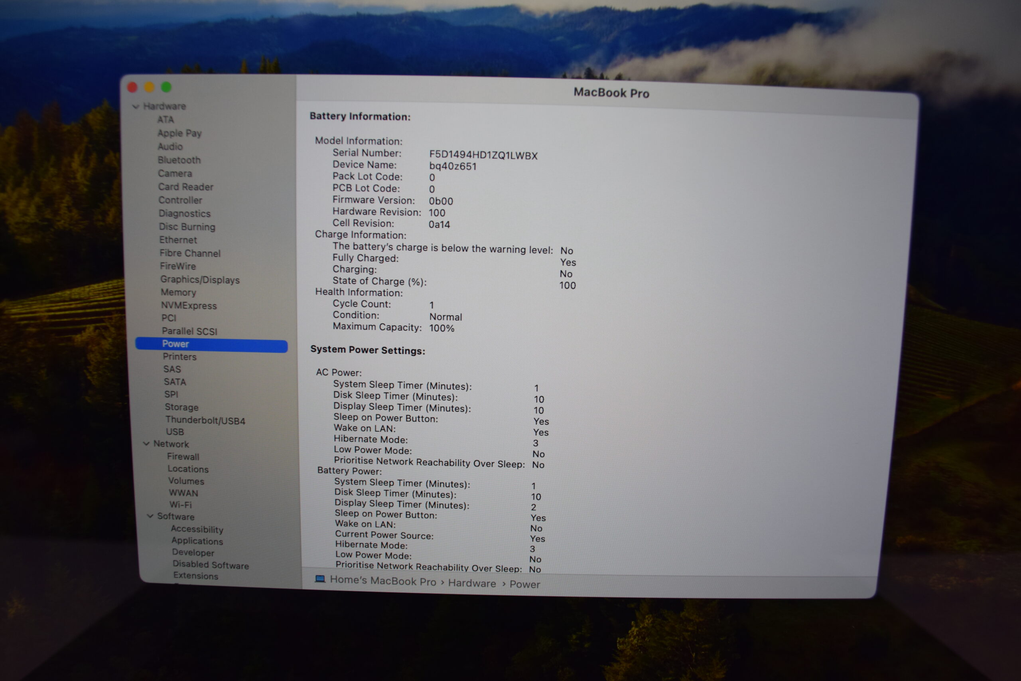Open the Printers entry

180,357
